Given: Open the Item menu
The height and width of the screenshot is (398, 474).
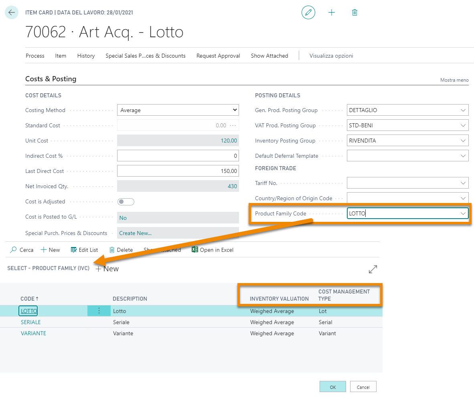Looking at the screenshot, I should (61, 56).
